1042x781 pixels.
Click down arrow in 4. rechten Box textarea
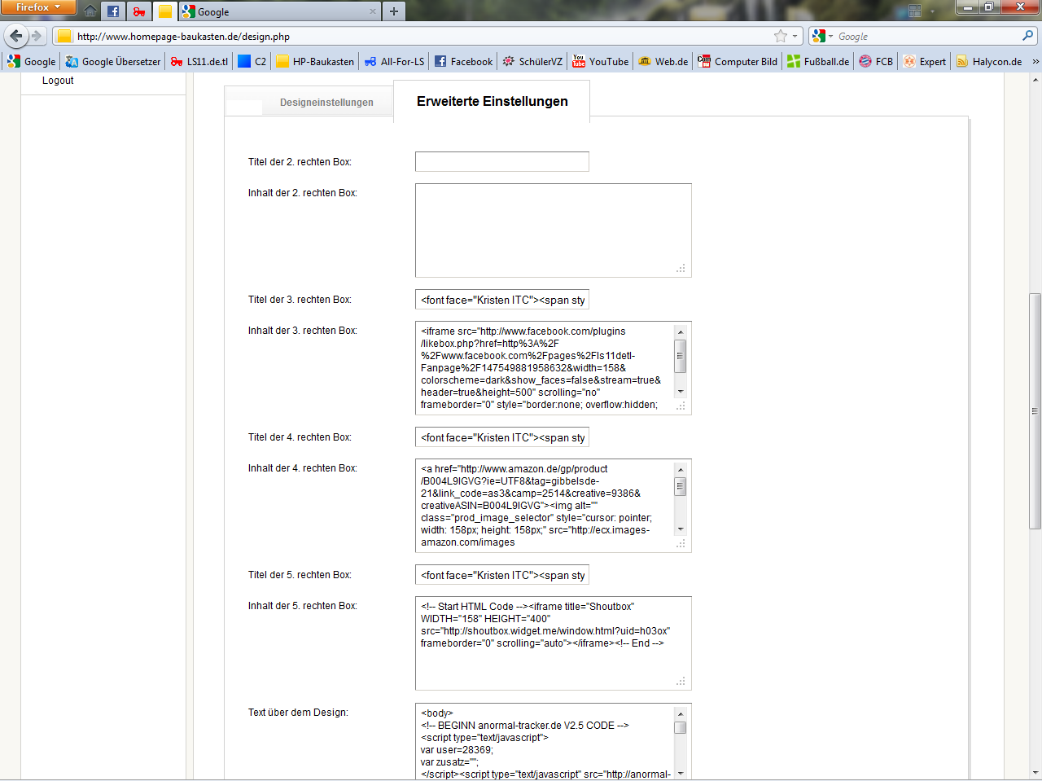click(x=681, y=529)
